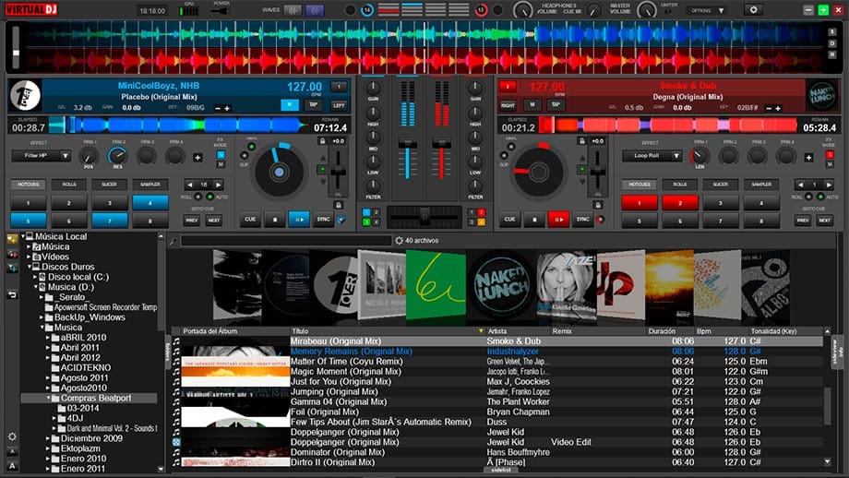Click the top folder-filter icon in the left sidebar
Screen dimensions: 849x478
(12, 239)
